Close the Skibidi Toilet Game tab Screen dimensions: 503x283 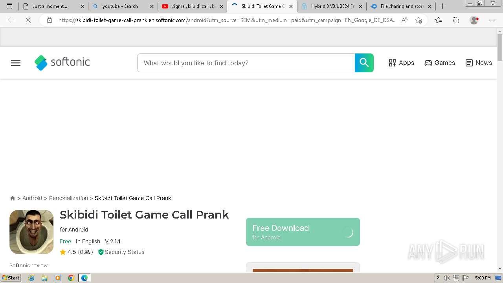click(291, 7)
